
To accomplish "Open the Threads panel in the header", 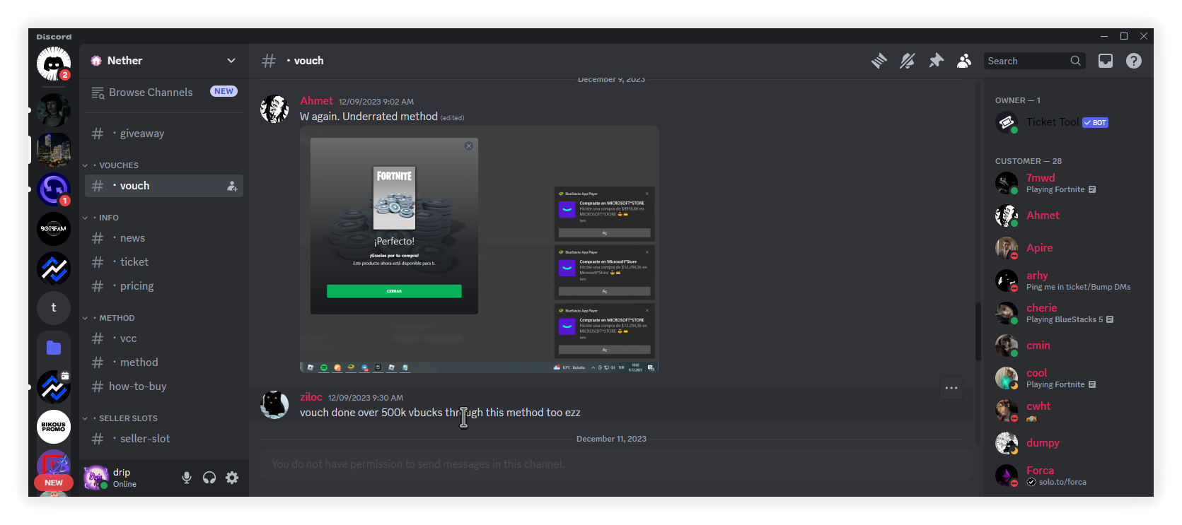I will click(x=879, y=61).
